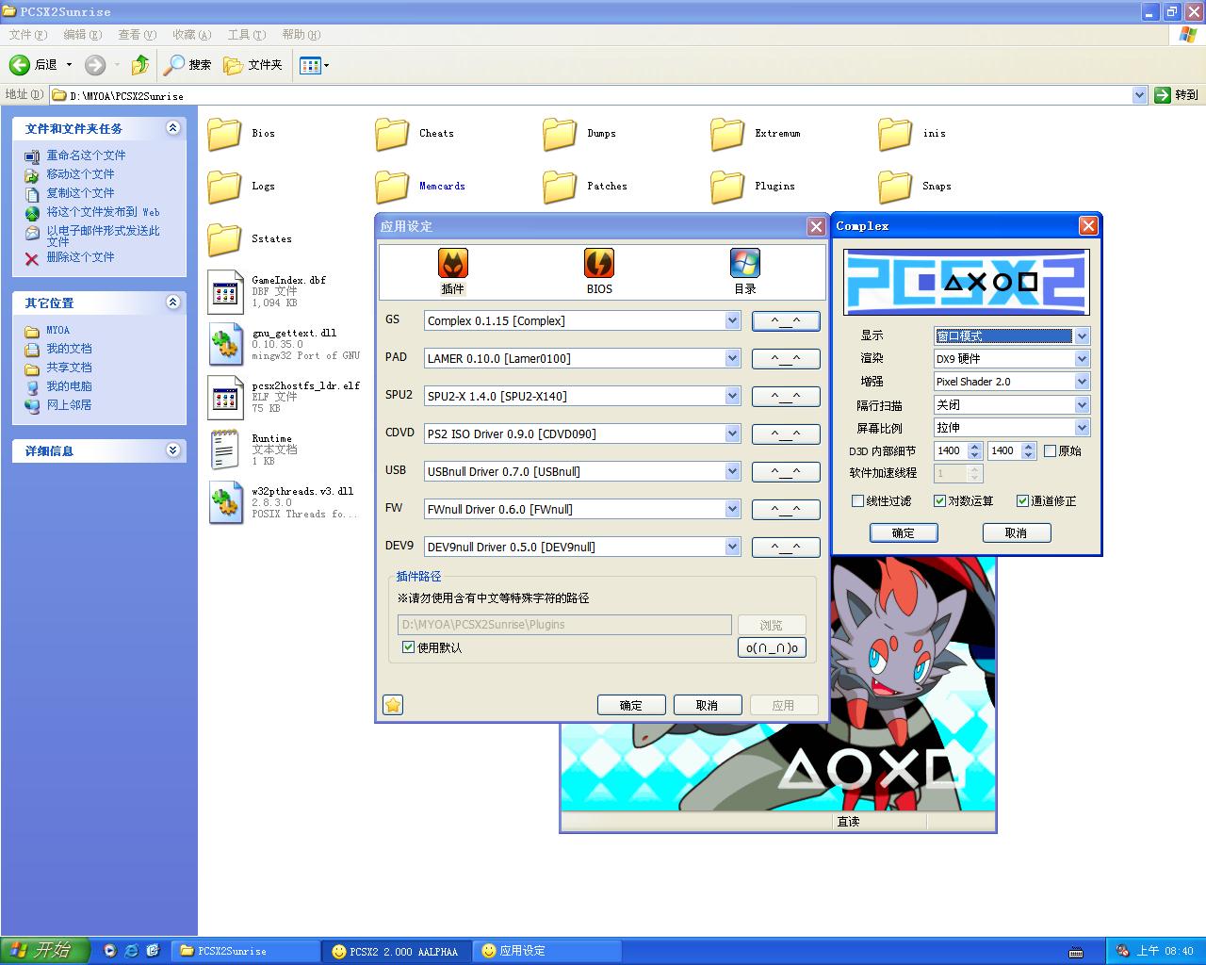1206x965 pixels.
Task: Increase the first D3D resolution spinner
Action: pos(975,447)
